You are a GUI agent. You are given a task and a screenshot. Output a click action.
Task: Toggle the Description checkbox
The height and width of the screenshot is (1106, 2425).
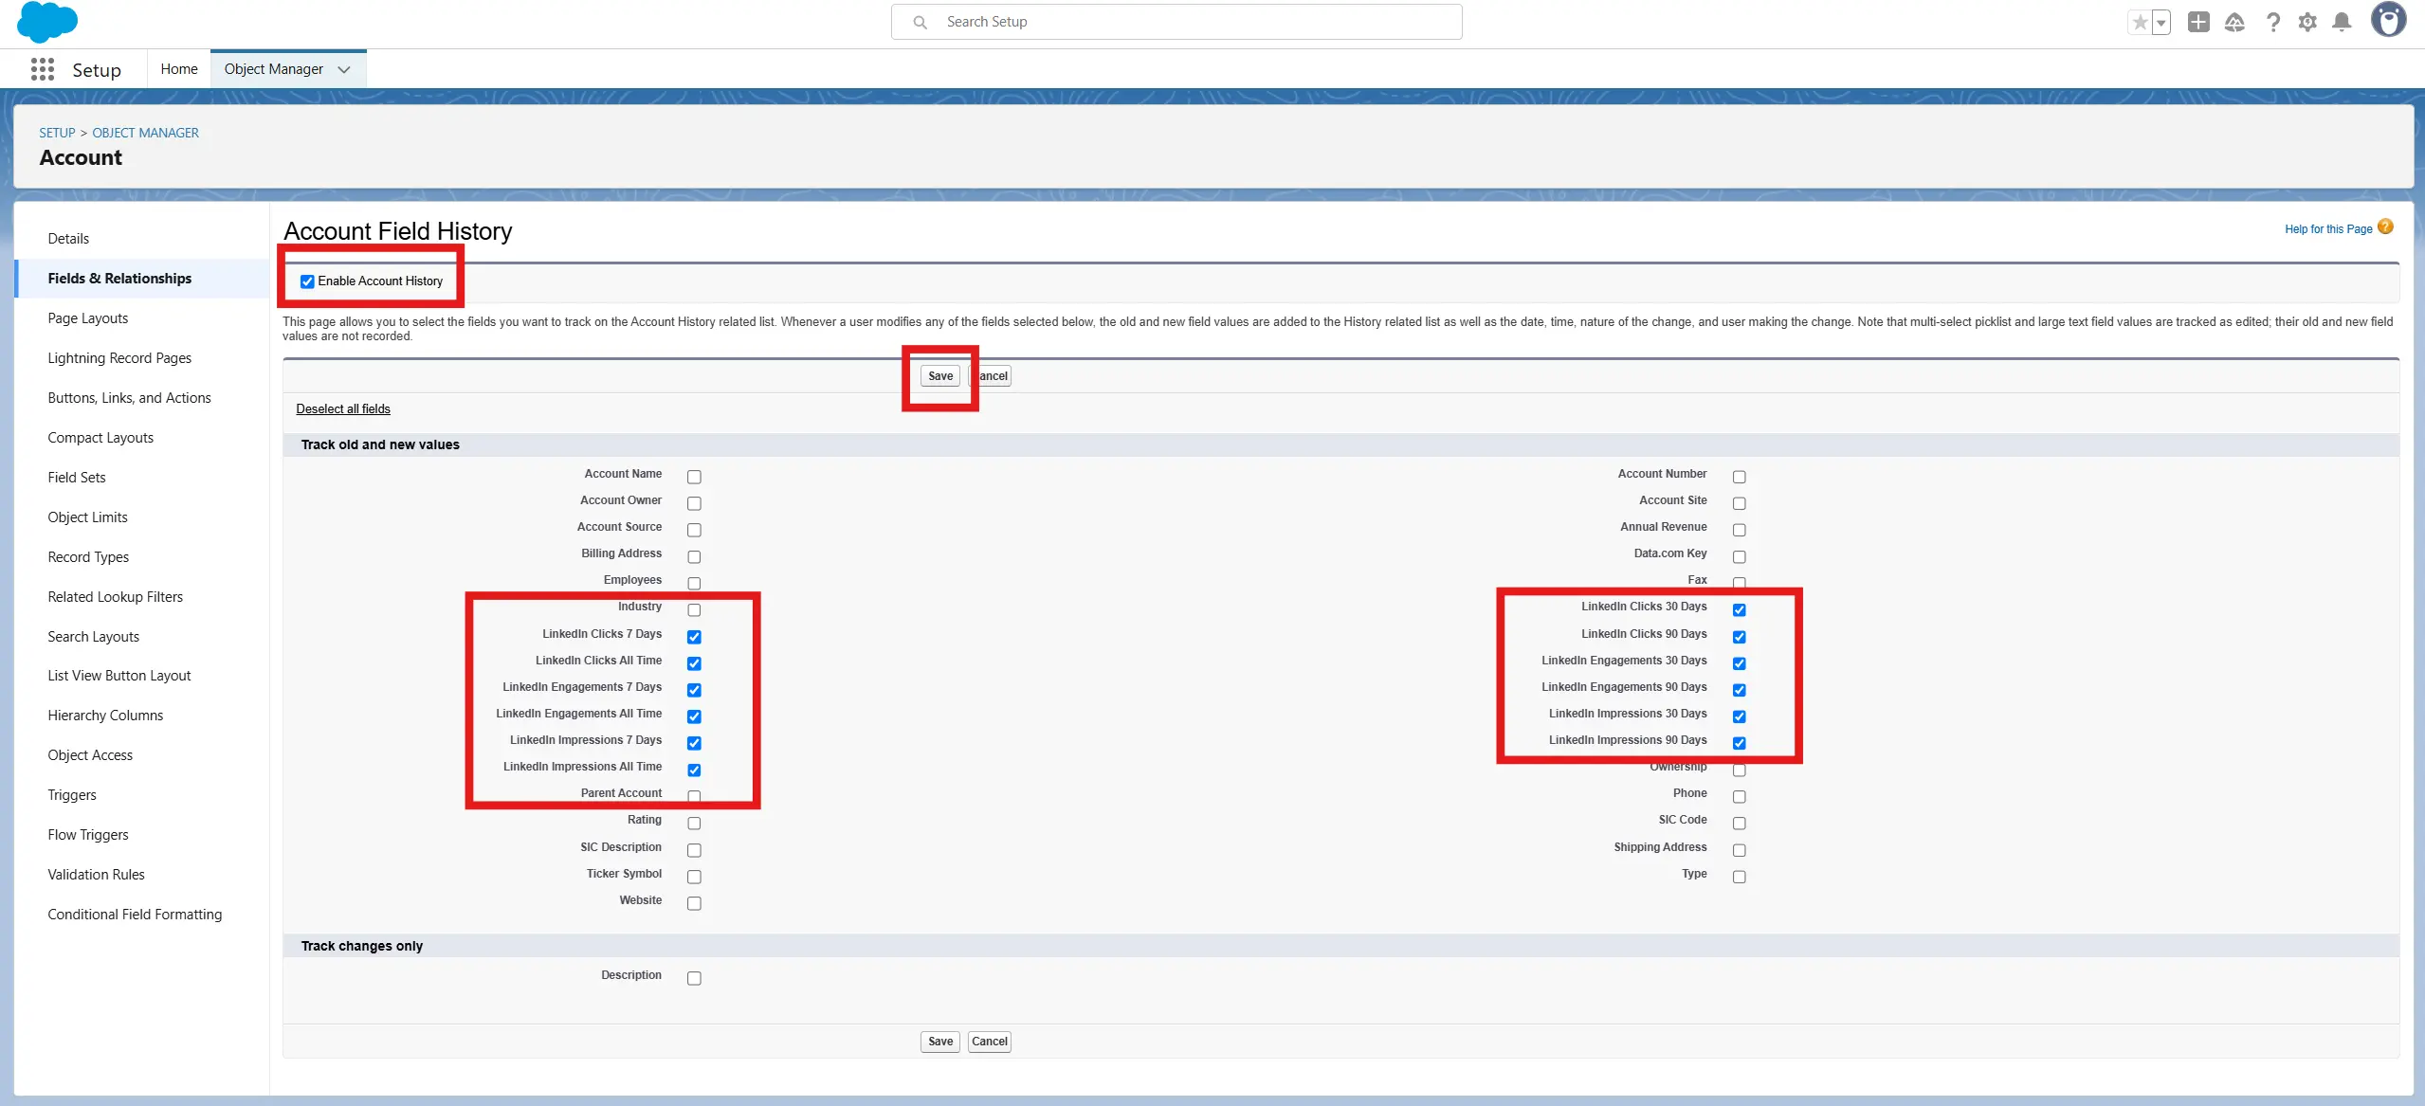tap(694, 978)
